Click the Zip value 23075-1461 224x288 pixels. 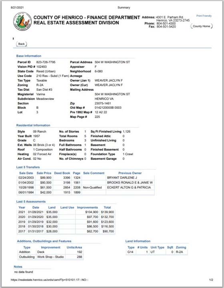tap(103, 104)
